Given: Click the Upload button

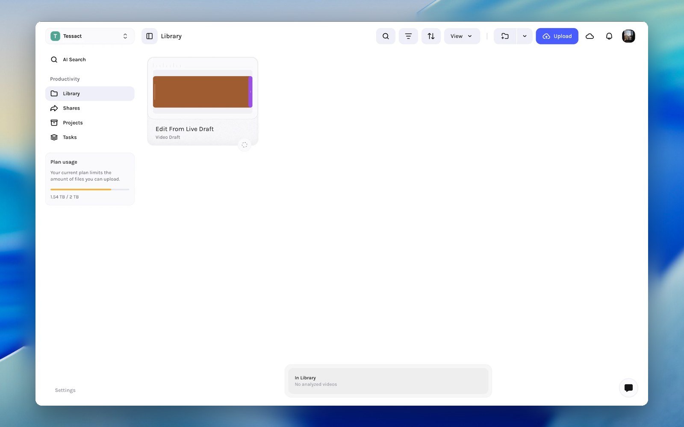Looking at the screenshot, I should 557,36.
